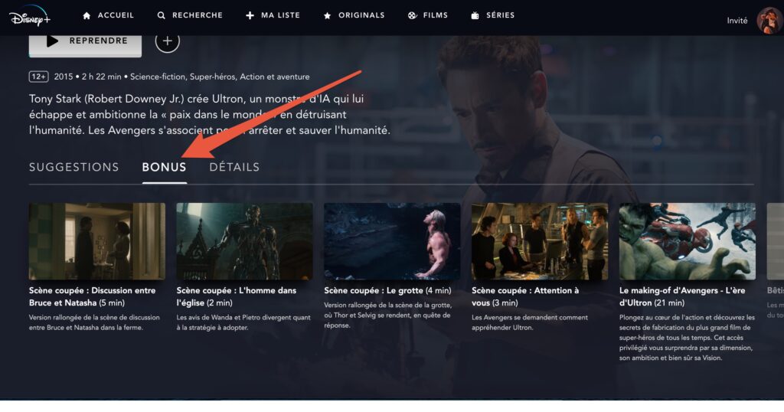Click description 'Plongez au cœur de l'action'
The image size is (784, 412).
coord(687,338)
